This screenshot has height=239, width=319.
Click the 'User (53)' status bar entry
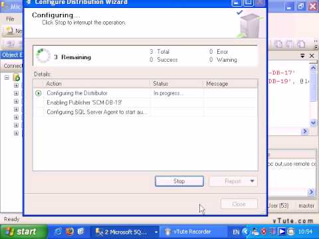278,206
